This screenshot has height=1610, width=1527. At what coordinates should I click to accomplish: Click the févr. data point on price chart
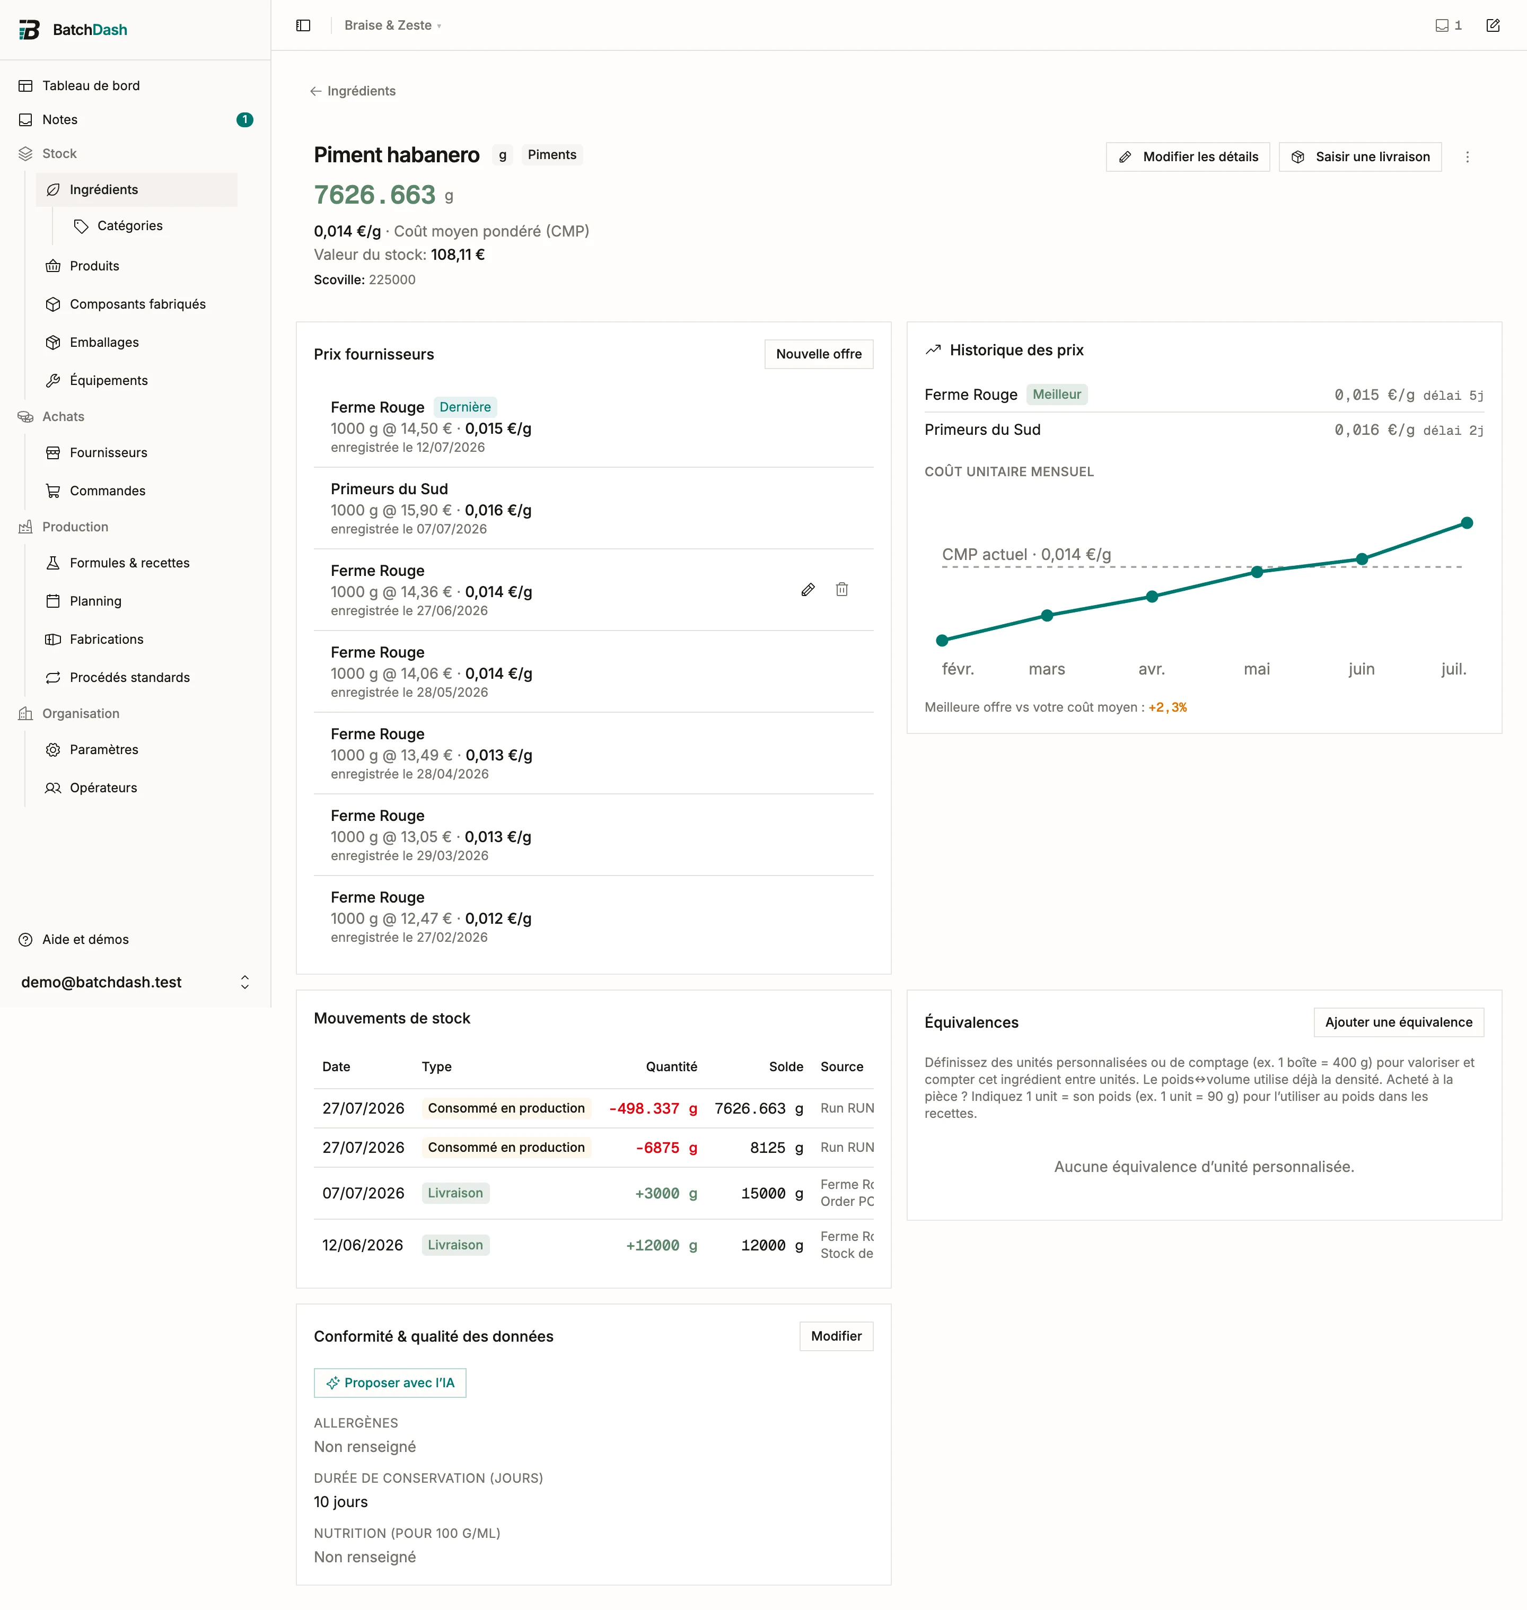pos(942,641)
